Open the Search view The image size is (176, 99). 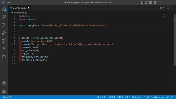coord(4,17)
